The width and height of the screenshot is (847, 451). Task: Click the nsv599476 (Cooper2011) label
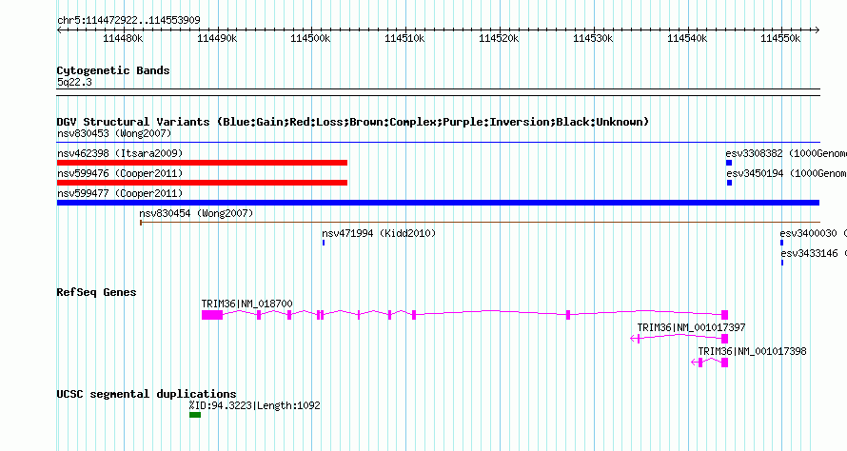point(120,173)
